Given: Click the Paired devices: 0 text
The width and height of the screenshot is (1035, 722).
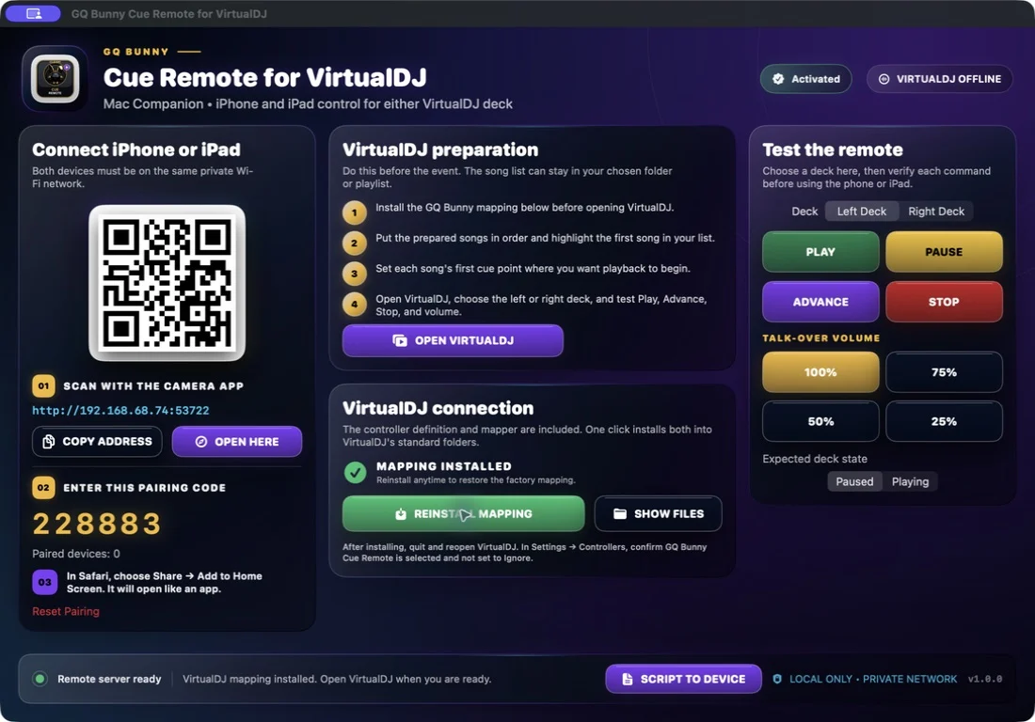Looking at the screenshot, I should (x=76, y=554).
